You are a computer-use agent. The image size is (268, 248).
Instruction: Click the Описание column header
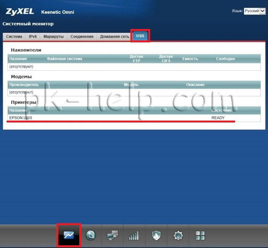pos(195,85)
